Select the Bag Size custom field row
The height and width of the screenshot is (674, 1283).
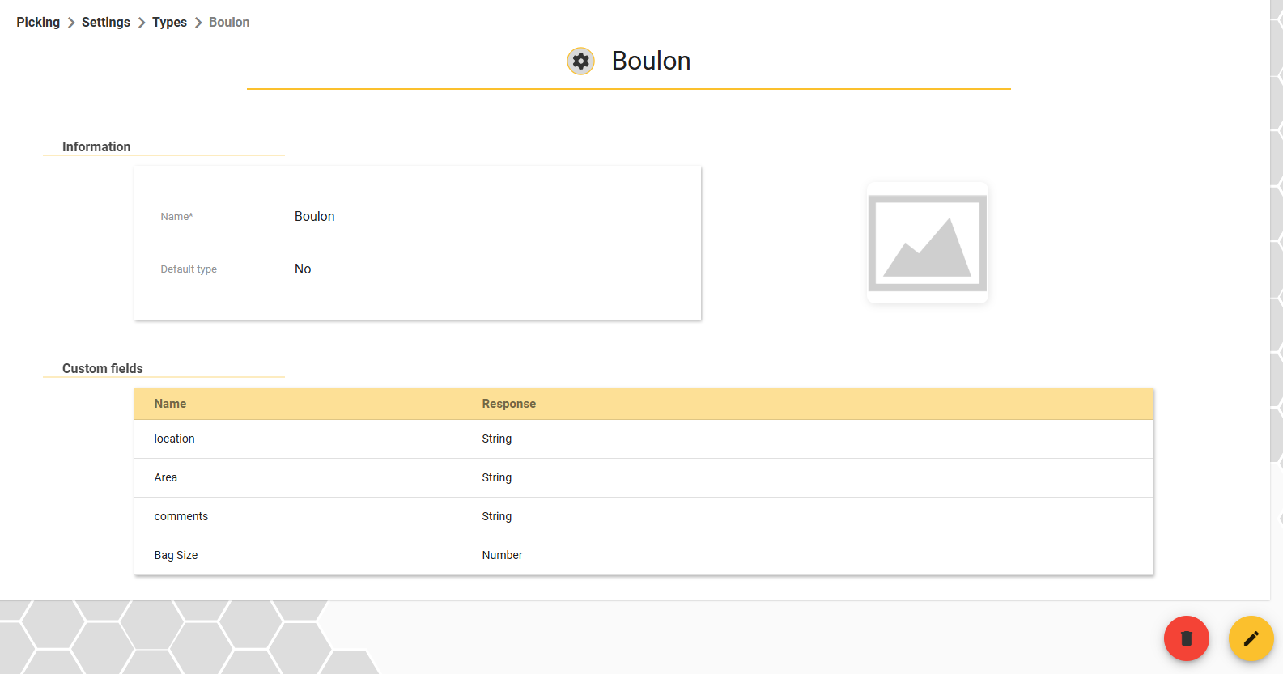coord(644,556)
